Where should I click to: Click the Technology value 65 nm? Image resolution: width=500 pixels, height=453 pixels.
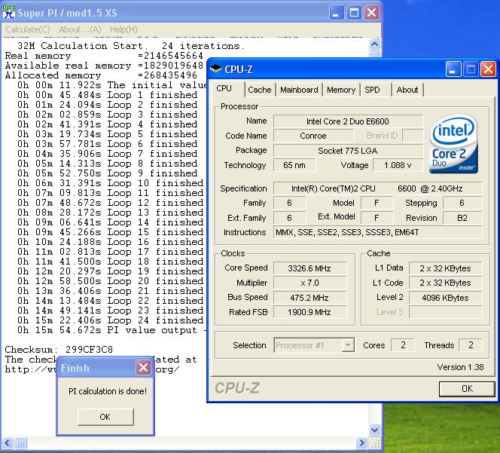click(x=294, y=165)
